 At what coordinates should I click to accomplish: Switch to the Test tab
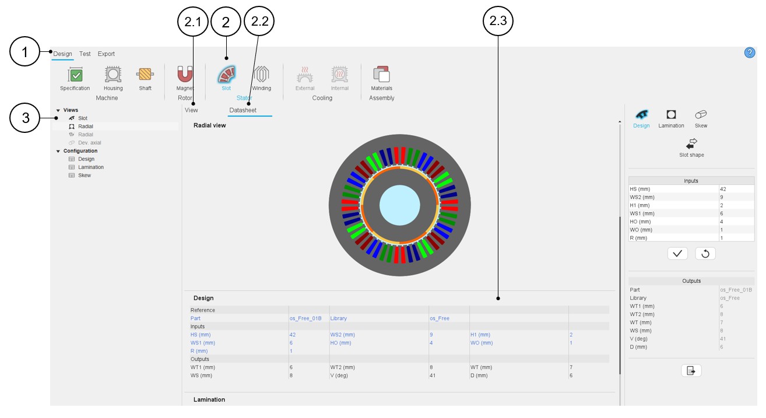[x=85, y=54]
